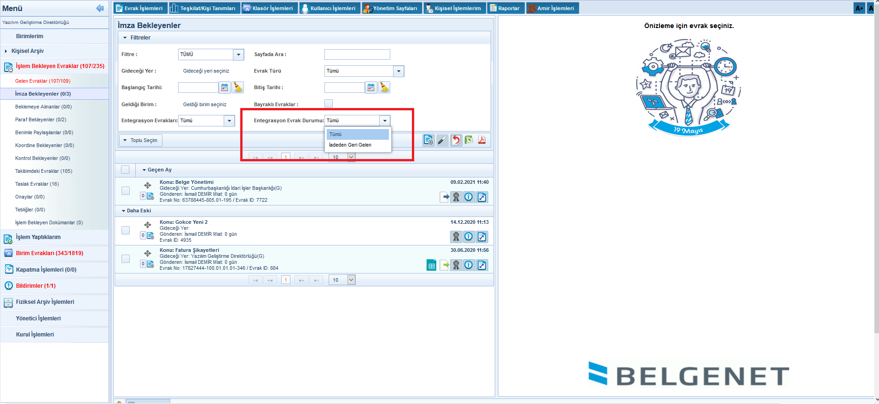Open the Kullanıcı İşlemleri menu
This screenshot has height=404, width=879.
[329, 8]
